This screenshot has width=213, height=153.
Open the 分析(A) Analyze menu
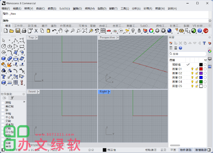136,8
